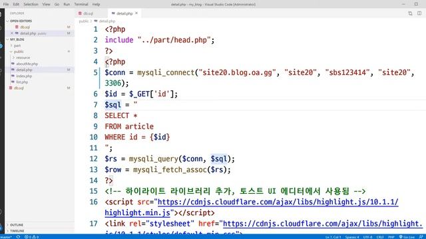Collapse the MY_BLOG folder section
The image size is (426, 239).
click(17, 39)
